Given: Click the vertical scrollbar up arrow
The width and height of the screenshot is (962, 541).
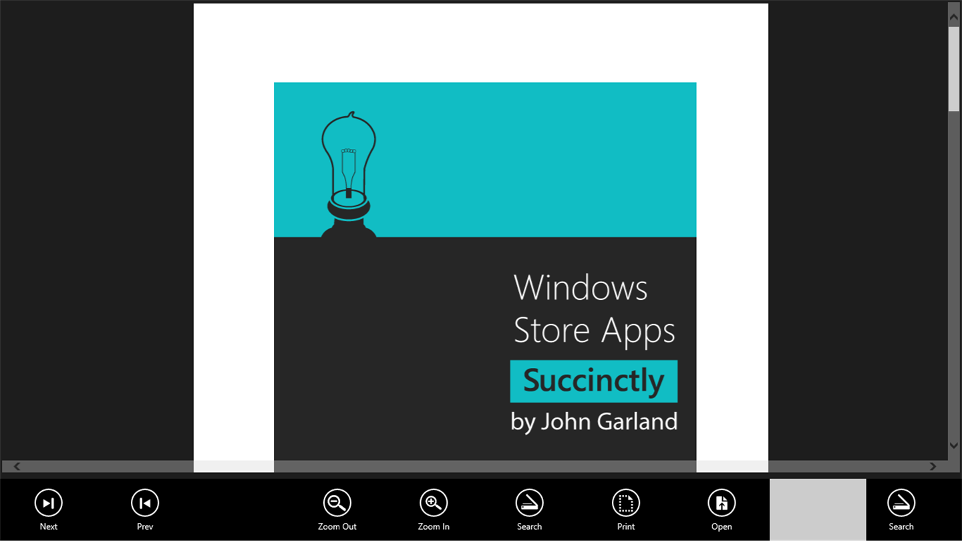Looking at the screenshot, I should tap(954, 18).
